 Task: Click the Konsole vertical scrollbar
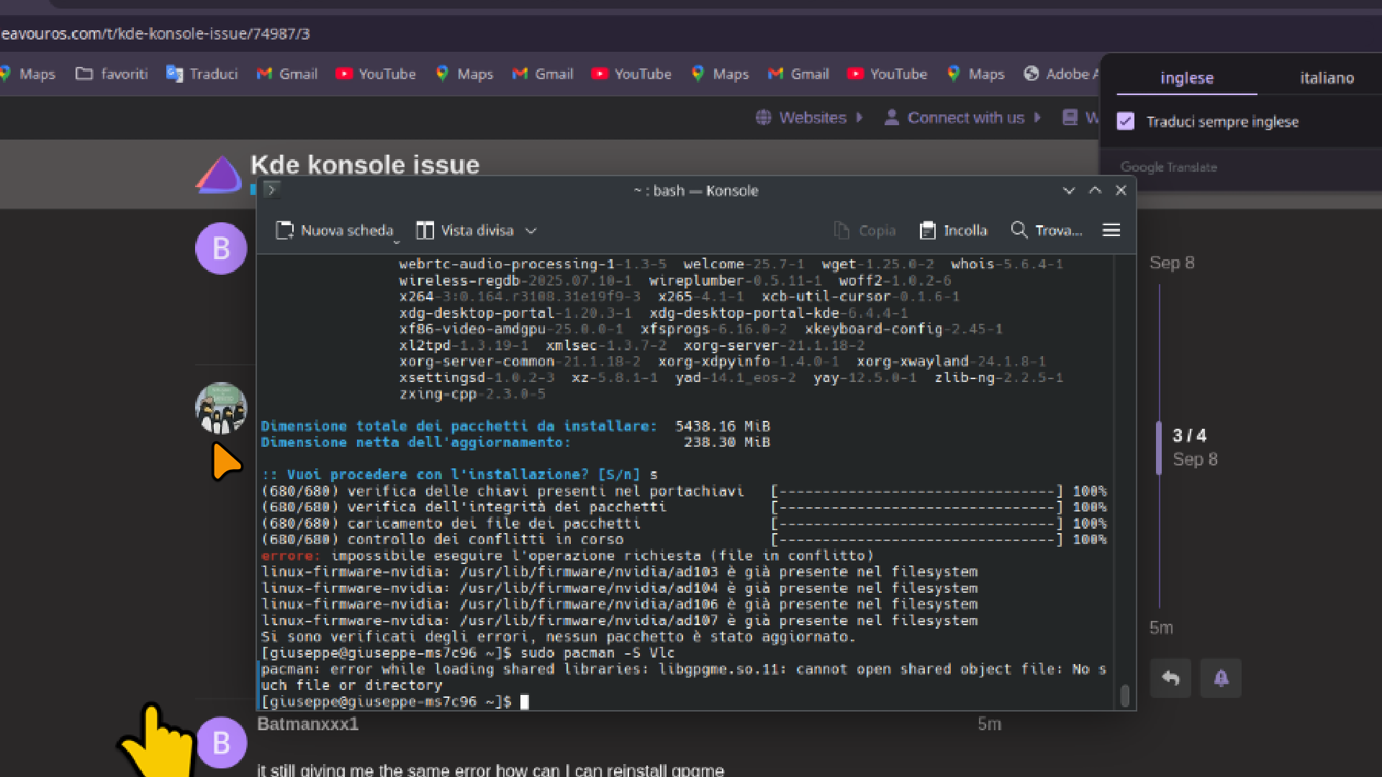[x=1125, y=695]
